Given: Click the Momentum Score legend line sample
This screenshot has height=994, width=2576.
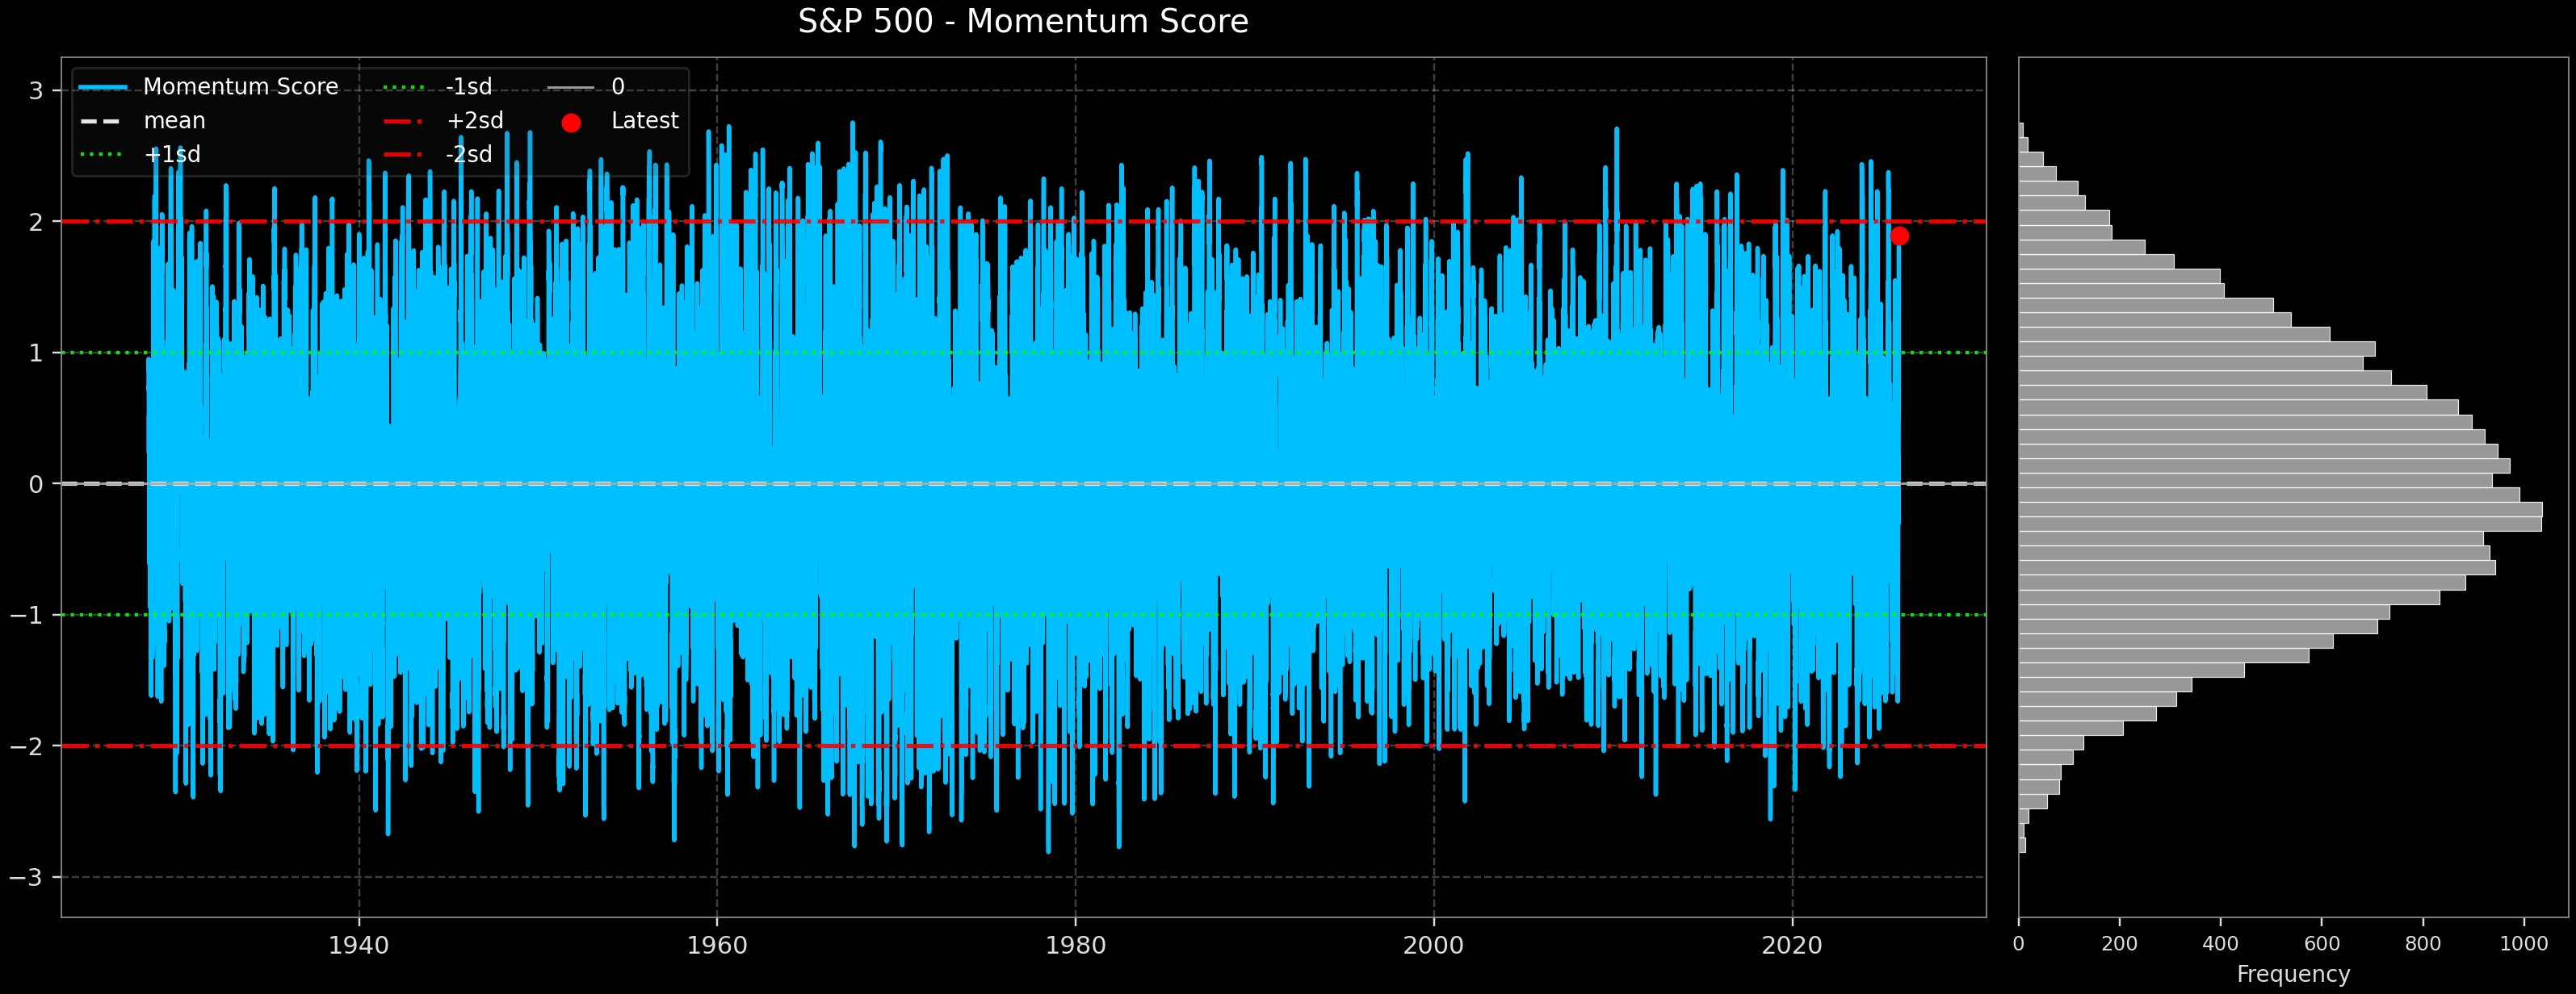Looking at the screenshot, I should click(105, 87).
